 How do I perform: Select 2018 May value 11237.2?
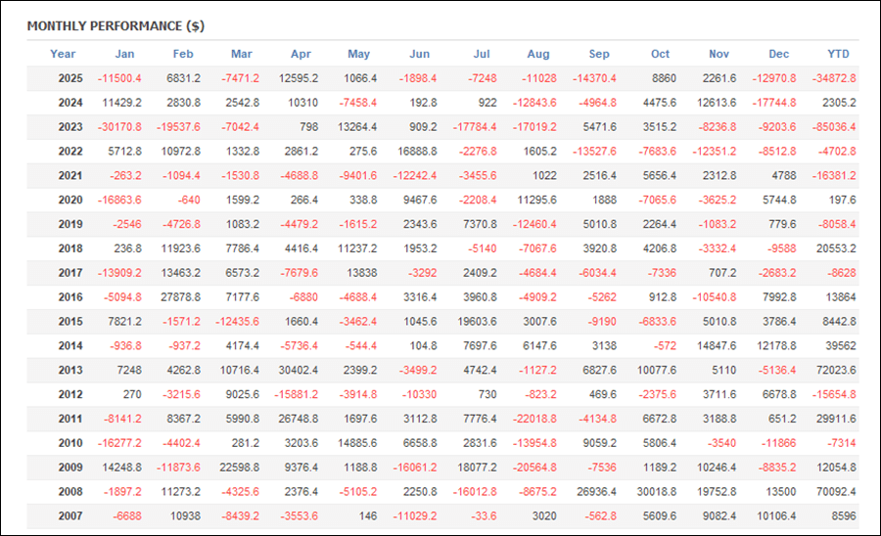355,247
